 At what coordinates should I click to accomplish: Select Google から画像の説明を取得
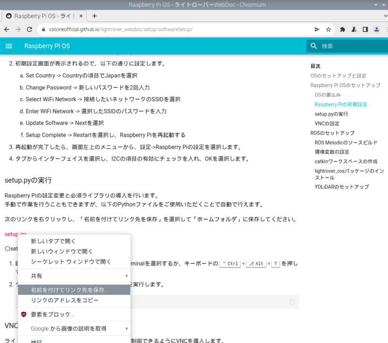click(x=74, y=328)
